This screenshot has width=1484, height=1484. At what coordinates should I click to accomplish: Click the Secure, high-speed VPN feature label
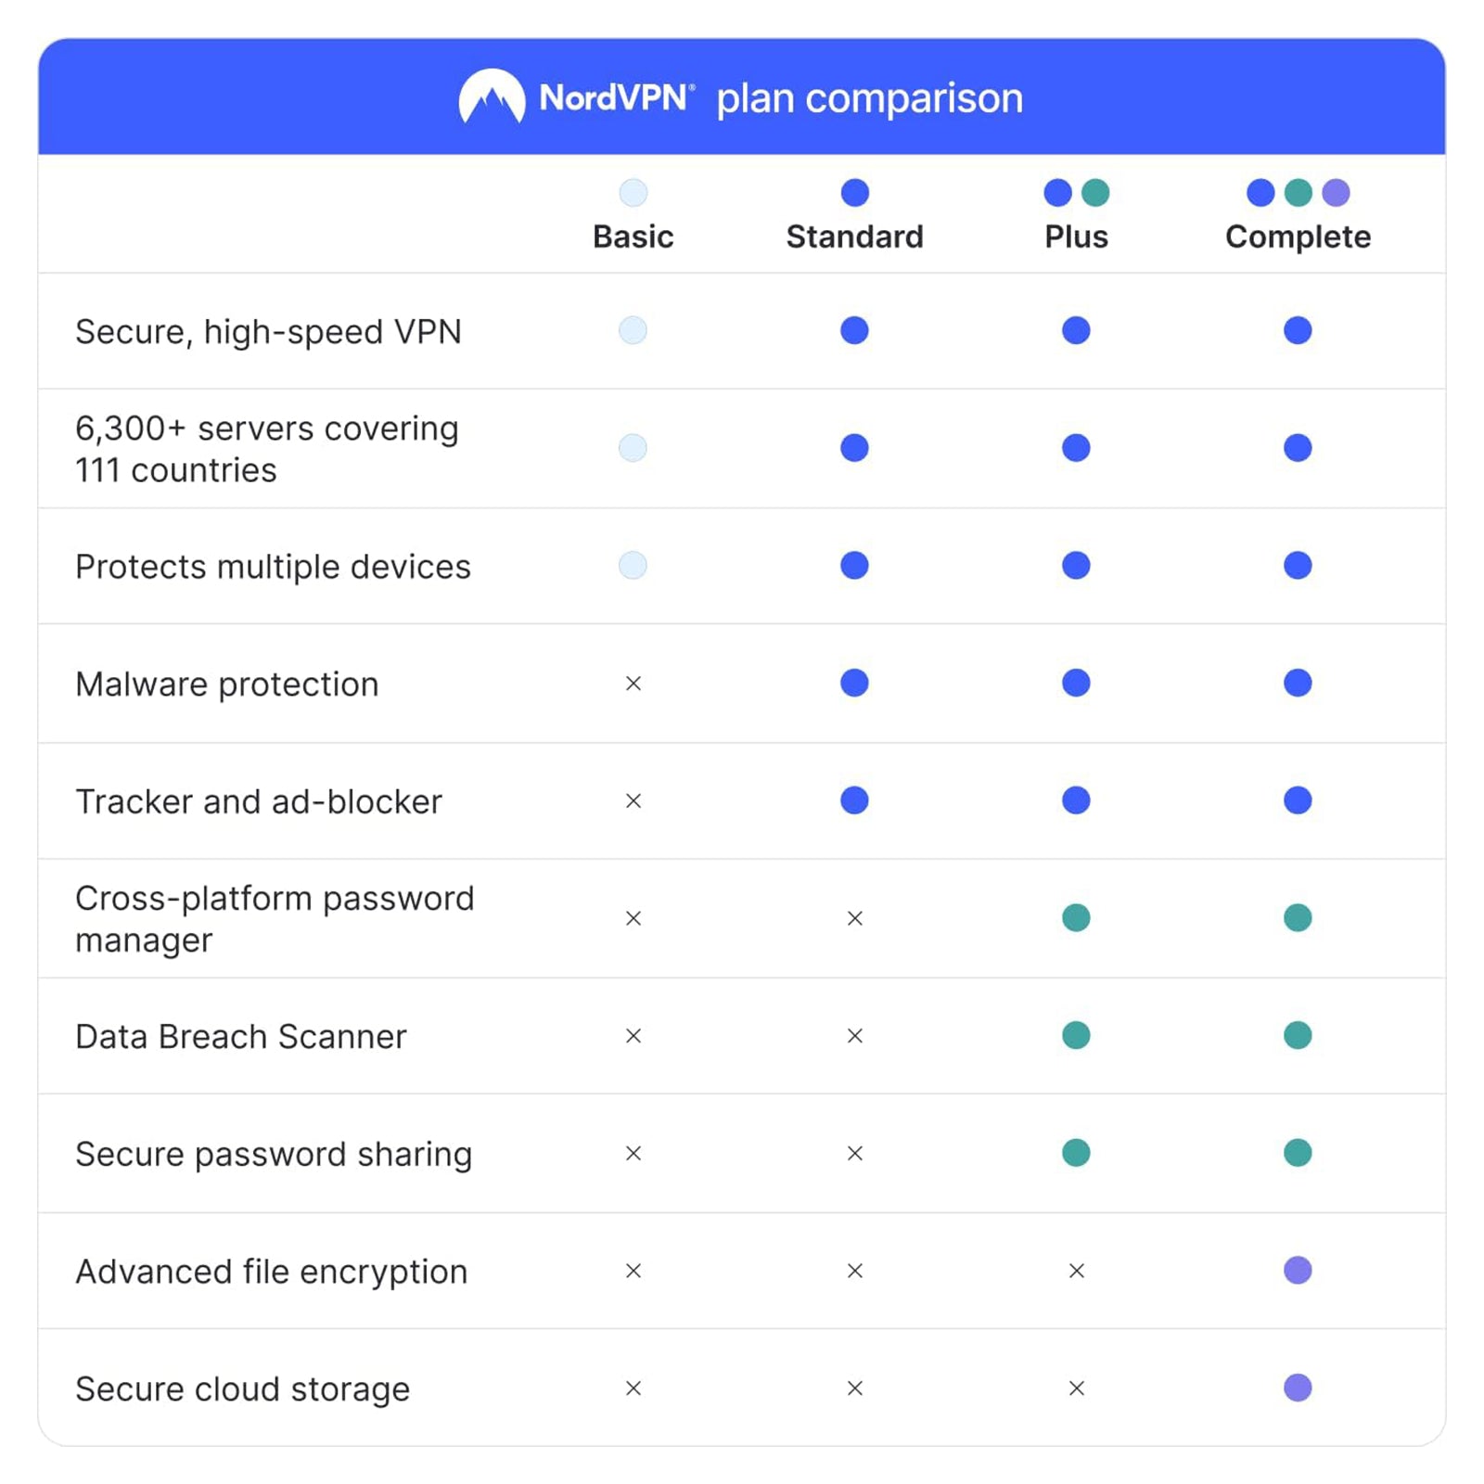268,332
